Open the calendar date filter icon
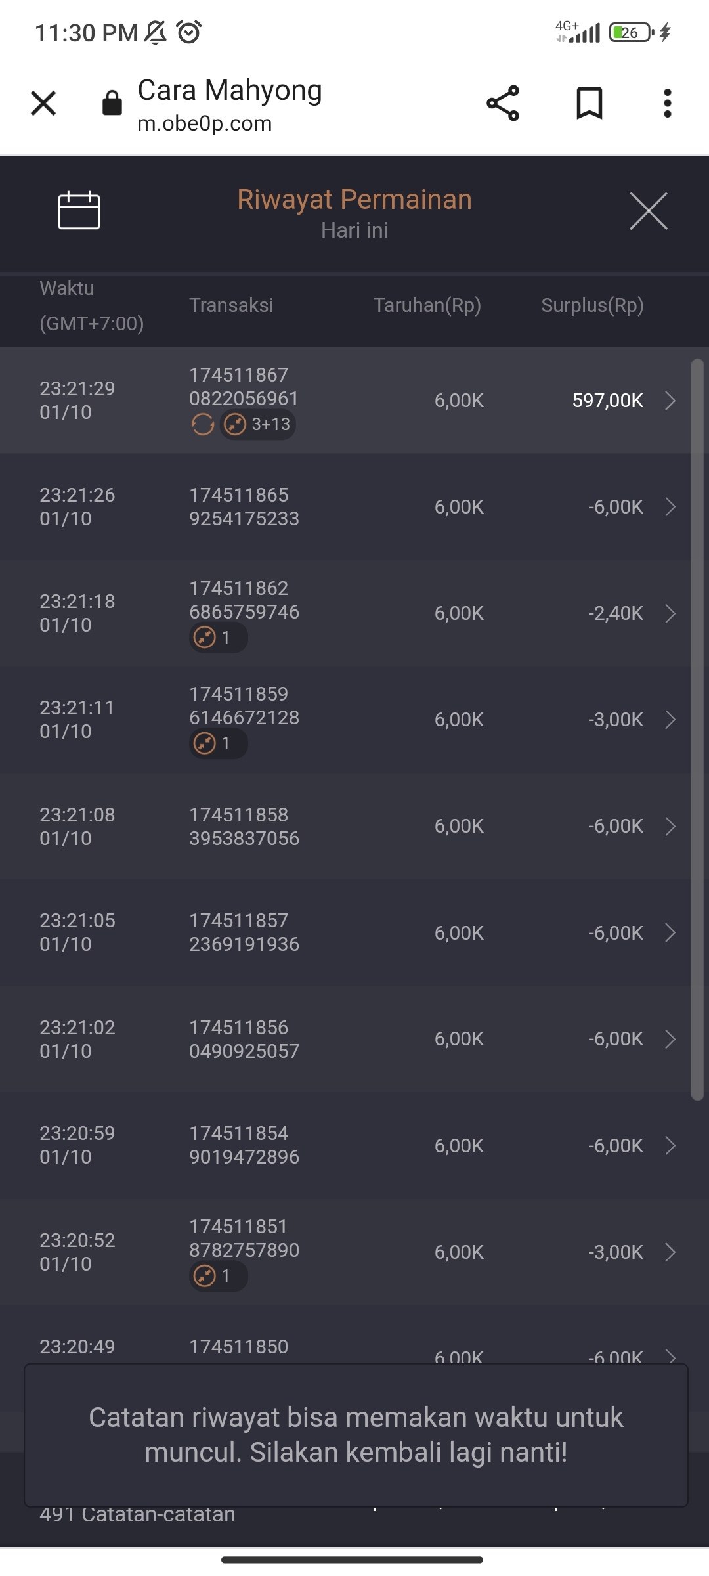This screenshot has height=1576, width=709. 79,211
